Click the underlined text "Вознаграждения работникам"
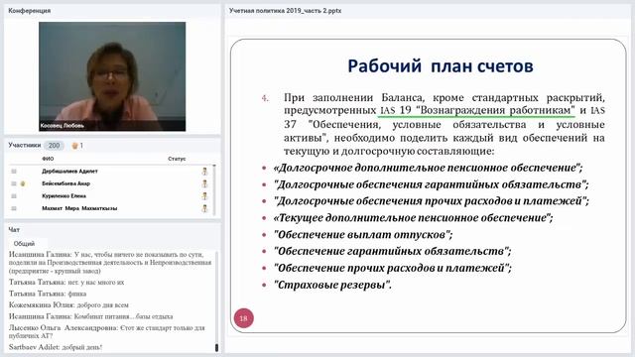Viewport: 635px width, 357px height. (x=496, y=110)
